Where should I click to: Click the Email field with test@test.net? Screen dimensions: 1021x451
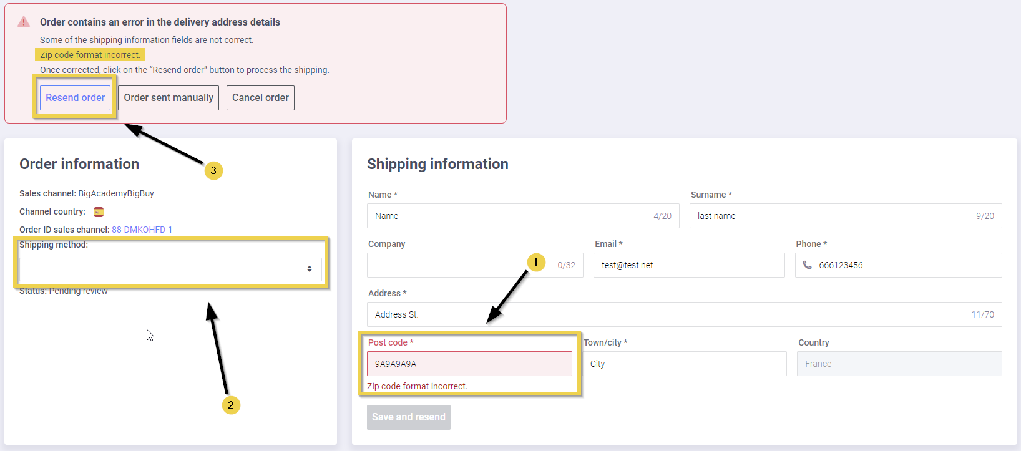pos(688,265)
